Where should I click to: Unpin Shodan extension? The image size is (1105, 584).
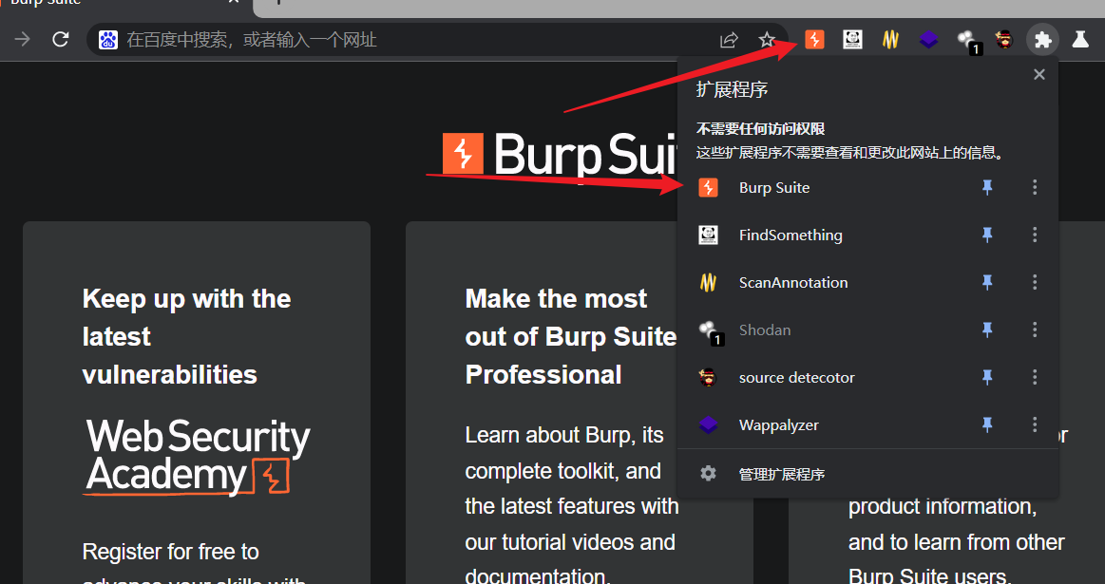tap(987, 330)
